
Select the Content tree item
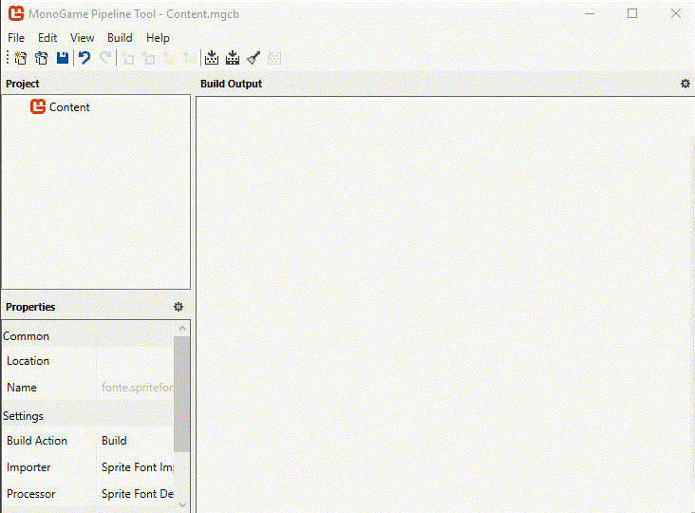[x=69, y=107]
